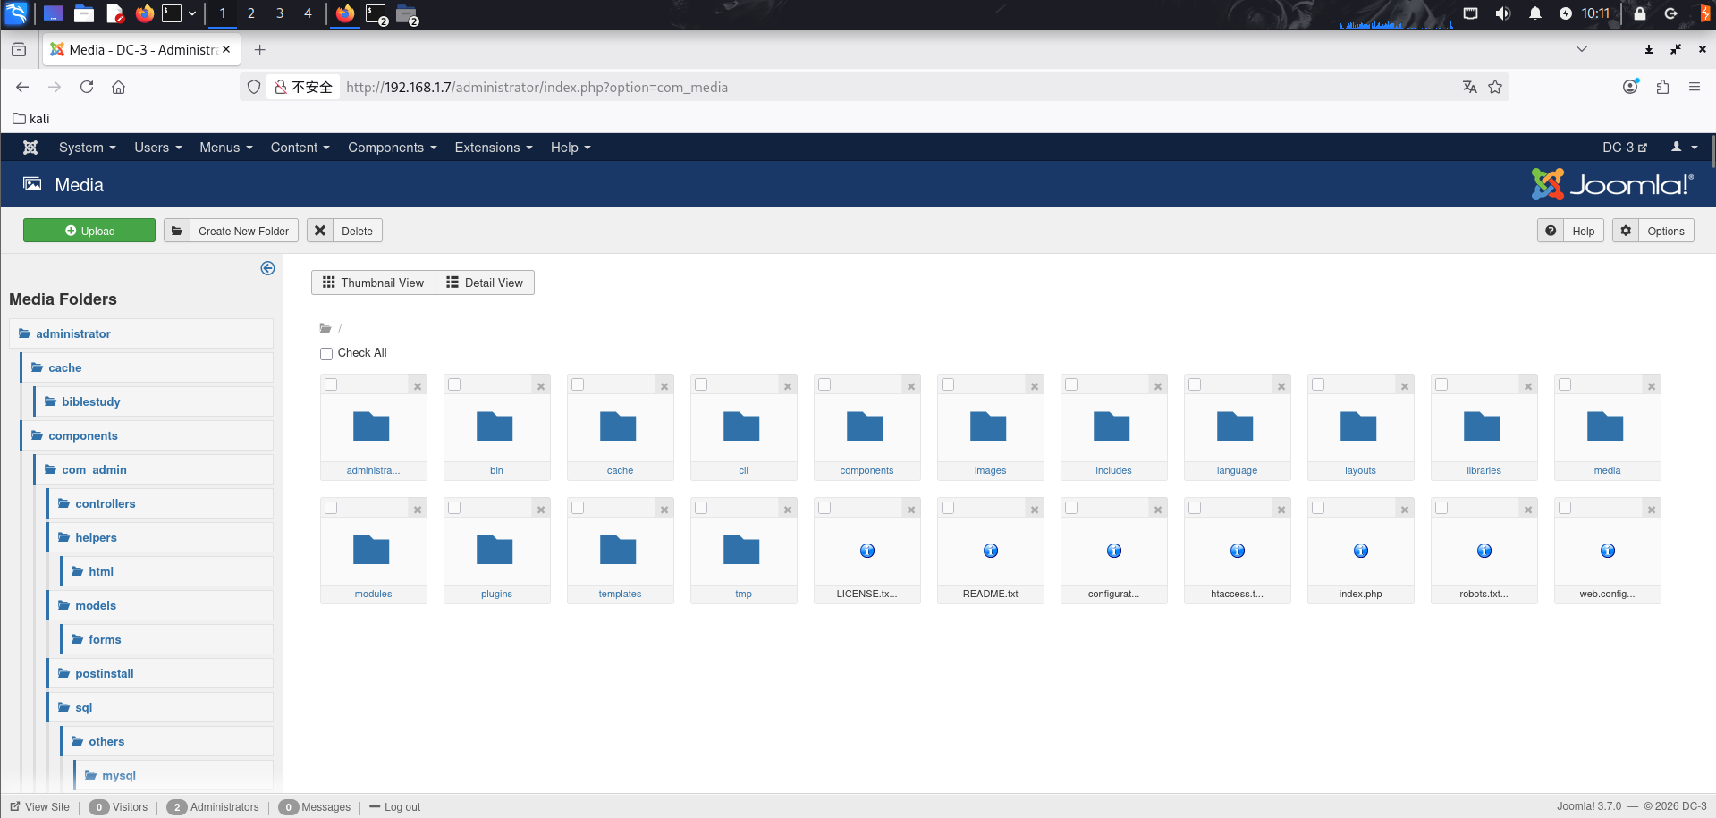Select com_admin in the folder tree
The width and height of the screenshot is (1716, 818).
point(94,469)
